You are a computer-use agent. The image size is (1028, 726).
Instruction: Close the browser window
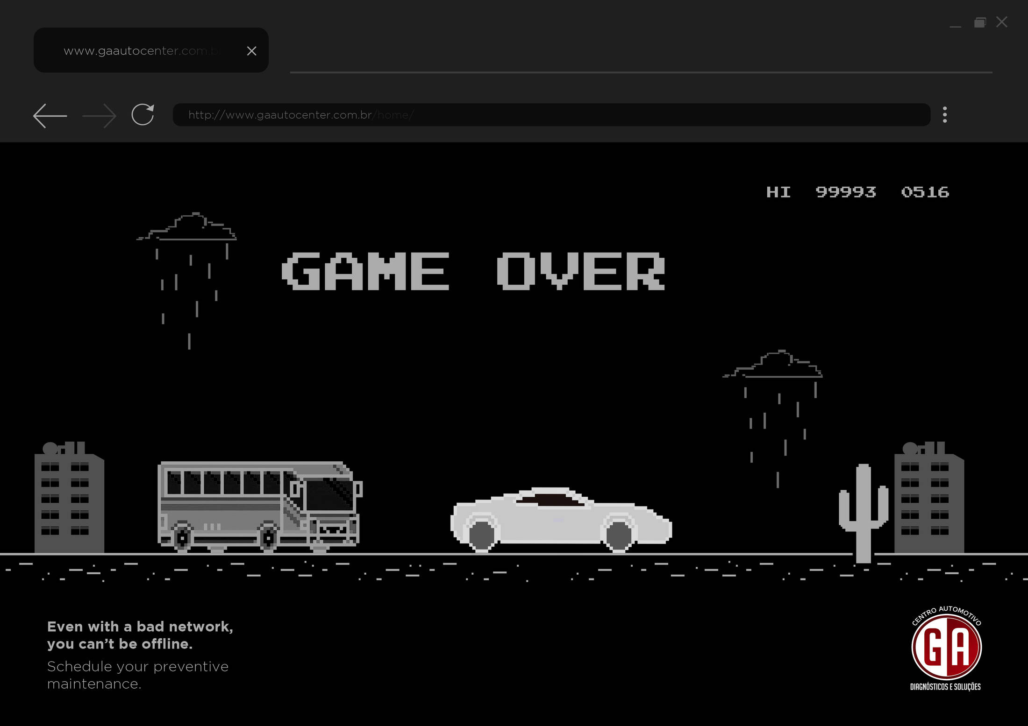pos(1002,22)
